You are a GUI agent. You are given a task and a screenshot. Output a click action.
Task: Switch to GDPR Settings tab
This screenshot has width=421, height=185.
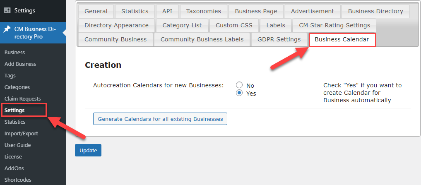pos(279,39)
